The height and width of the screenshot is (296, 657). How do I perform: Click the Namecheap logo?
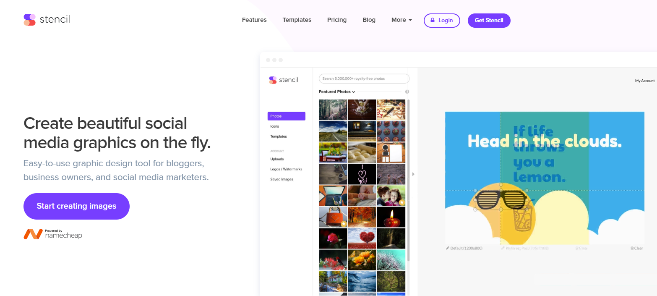[x=53, y=234]
